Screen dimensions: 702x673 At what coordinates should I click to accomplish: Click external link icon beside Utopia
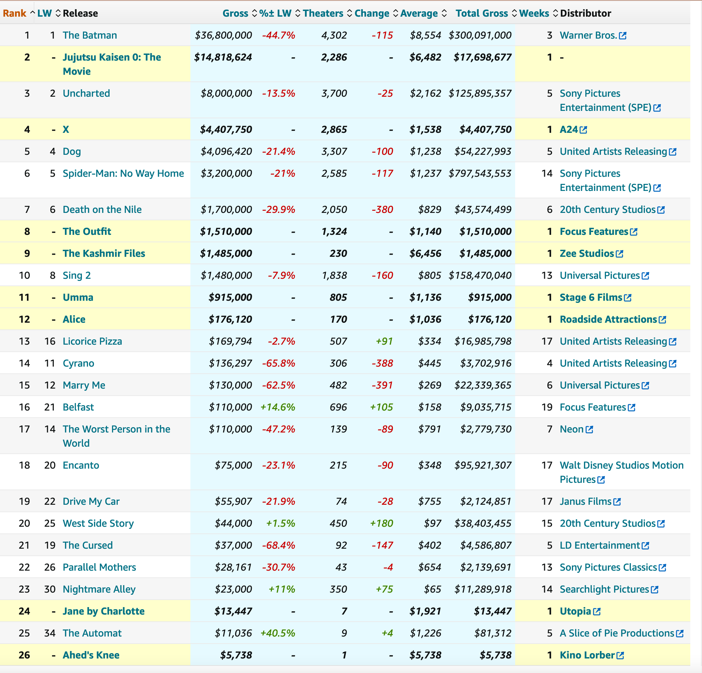tap(596, 612)
